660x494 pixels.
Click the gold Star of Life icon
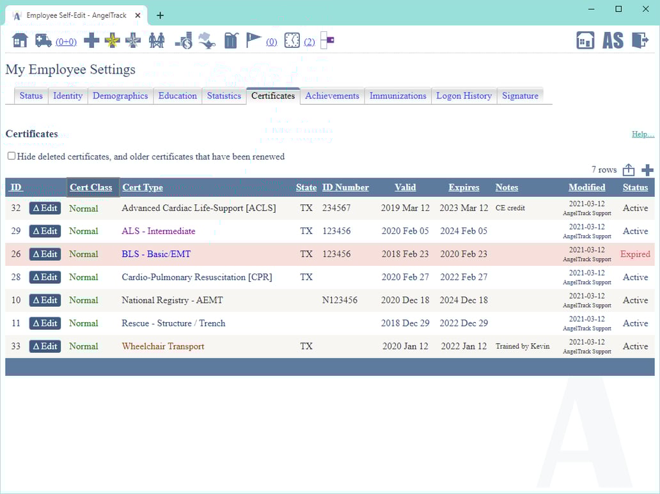point(112,40)
